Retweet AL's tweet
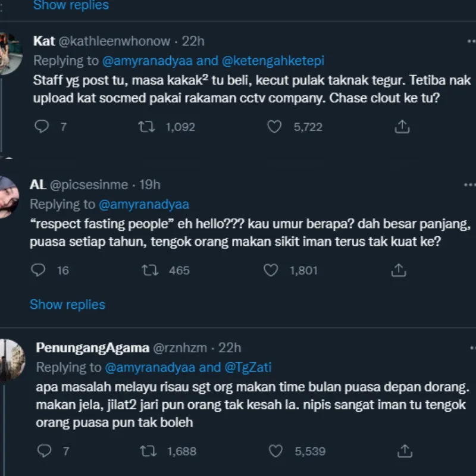This screenshot has height=476, width=476. pyautogui.click(x=149, y=270)
